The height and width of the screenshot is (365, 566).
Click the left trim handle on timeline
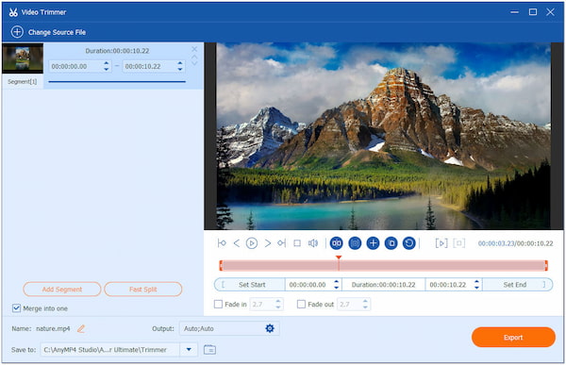(x=221, y=266)
